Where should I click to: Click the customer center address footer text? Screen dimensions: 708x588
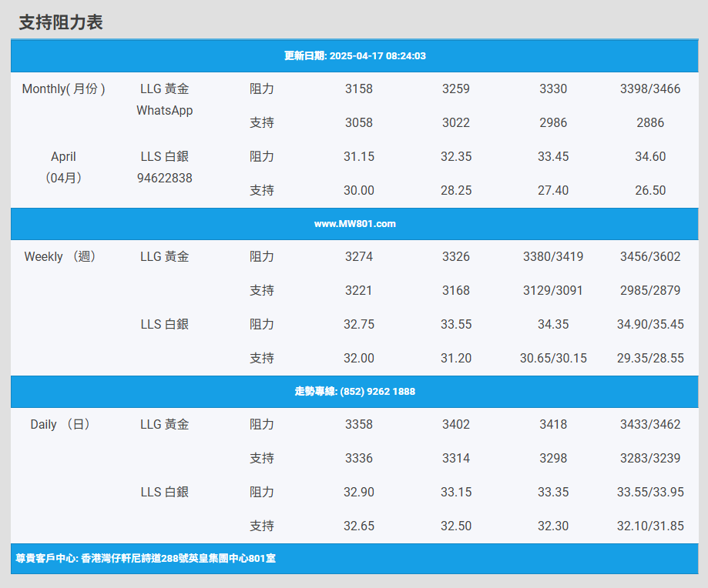pos(146,558)
